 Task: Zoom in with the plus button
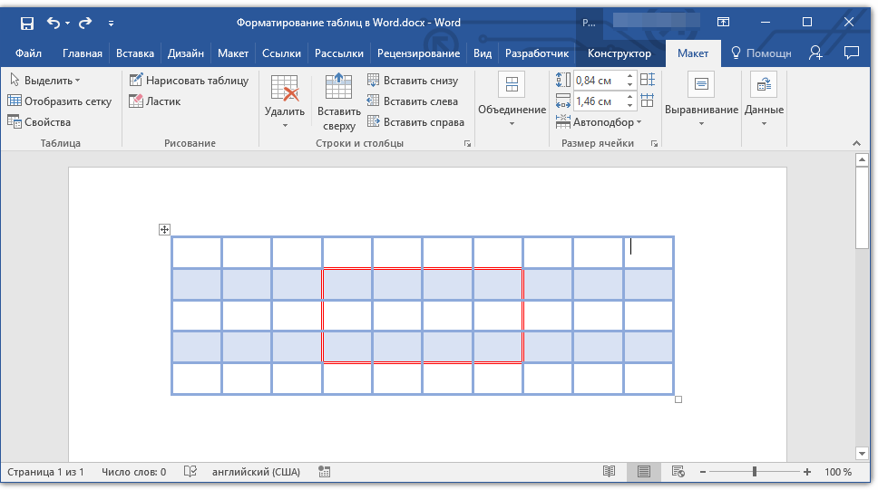pos(807,472)
